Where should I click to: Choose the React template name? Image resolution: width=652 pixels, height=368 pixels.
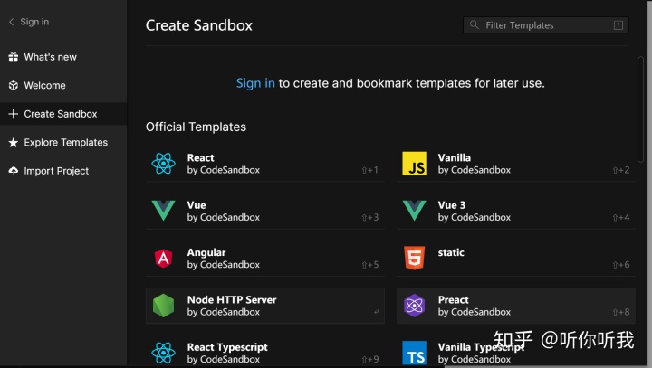coord(200,158)
